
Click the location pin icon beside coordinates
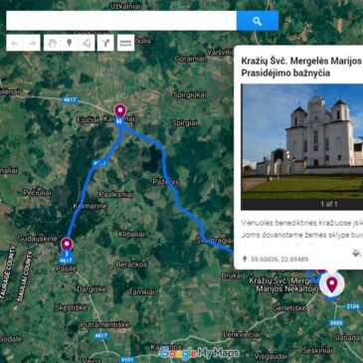245,259
